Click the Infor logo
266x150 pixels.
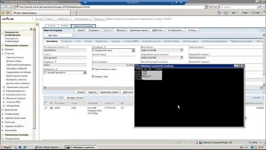click(7, 19)
